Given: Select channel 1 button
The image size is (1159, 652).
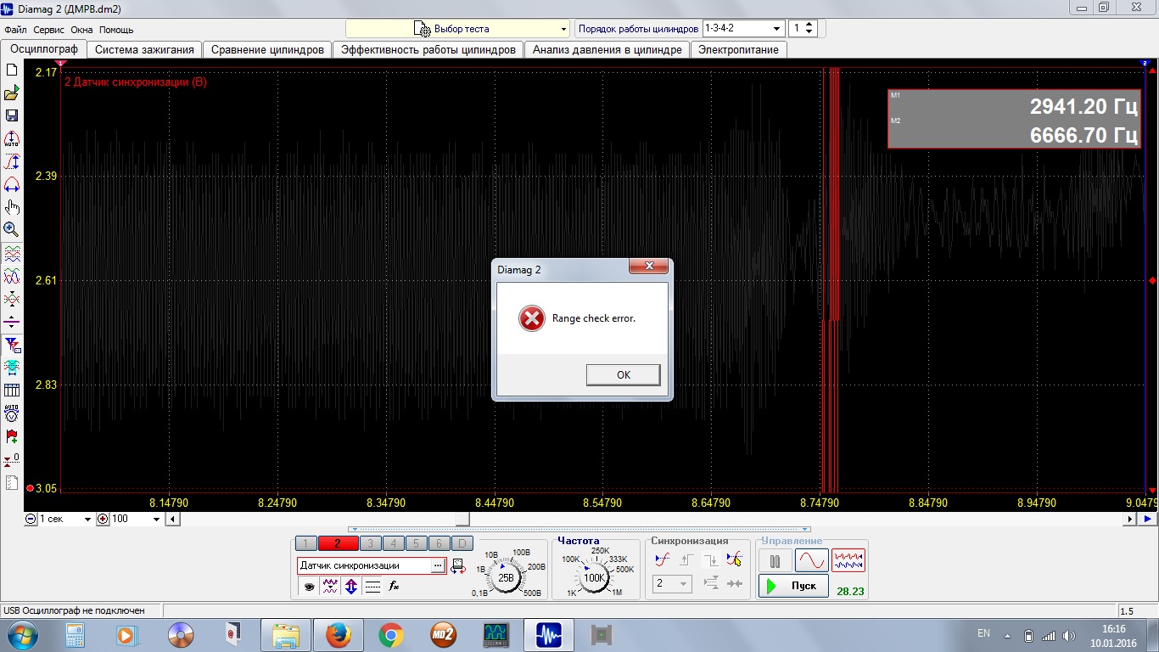Looking at the screenshot, I should point(305,543).
